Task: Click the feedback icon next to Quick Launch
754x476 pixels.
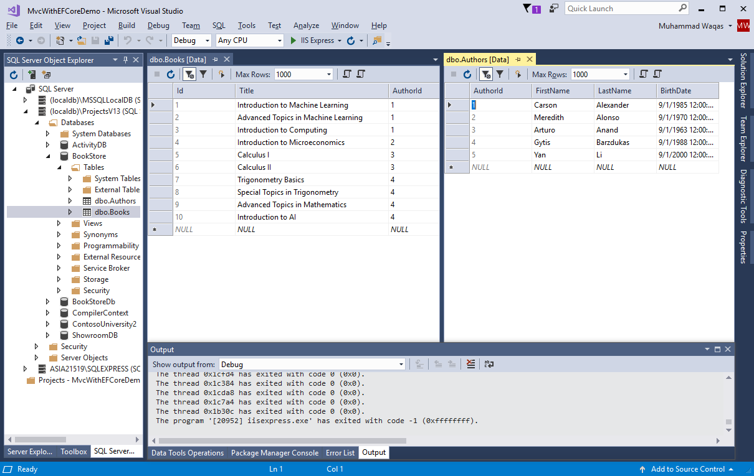Action: 554,8
